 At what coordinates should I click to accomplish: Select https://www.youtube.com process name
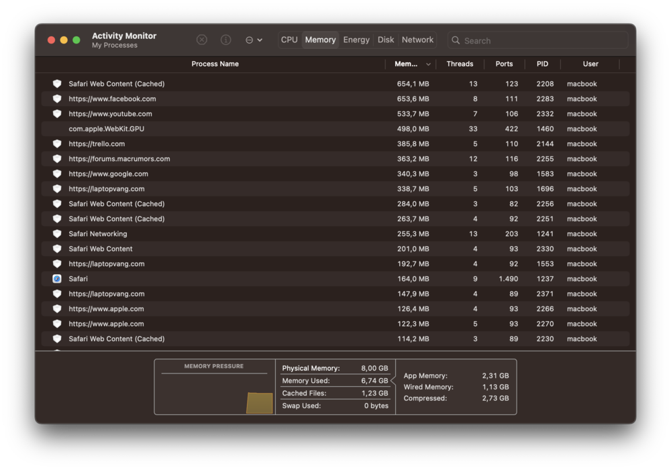point(110,114)
